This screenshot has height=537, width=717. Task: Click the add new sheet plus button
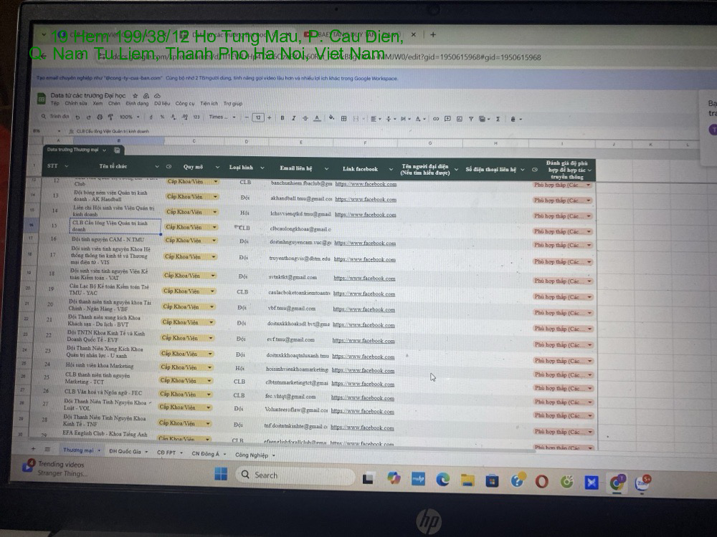[x=33, y=449]
